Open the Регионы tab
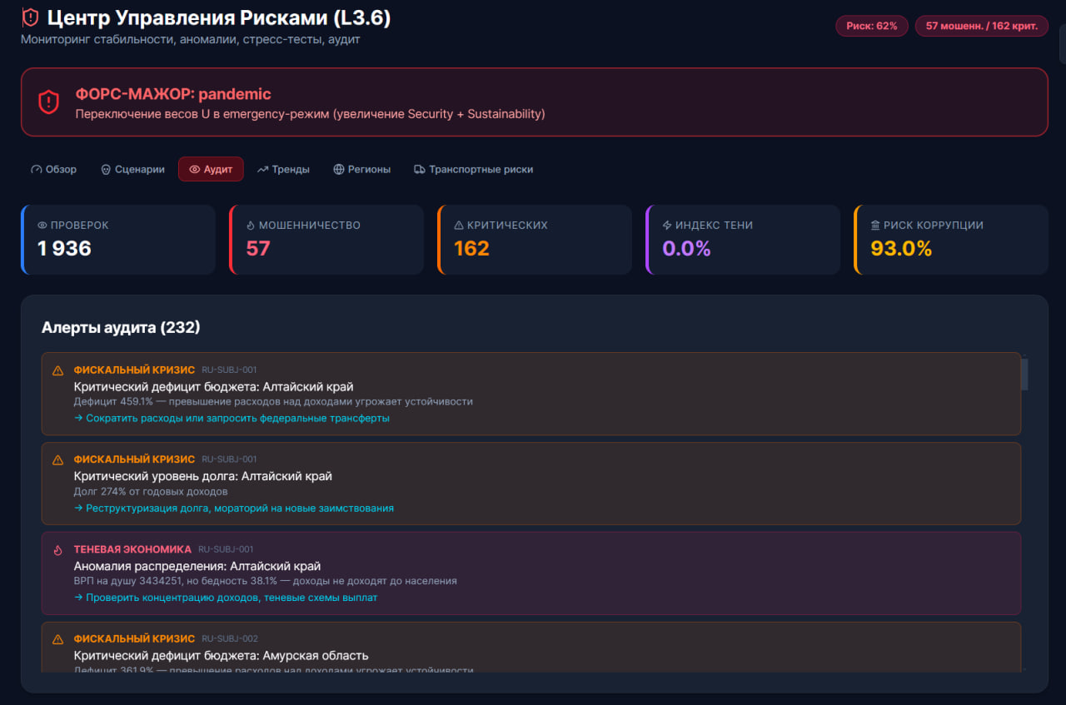The width and height of the screenshot is (1066, 705). (361, 169)
